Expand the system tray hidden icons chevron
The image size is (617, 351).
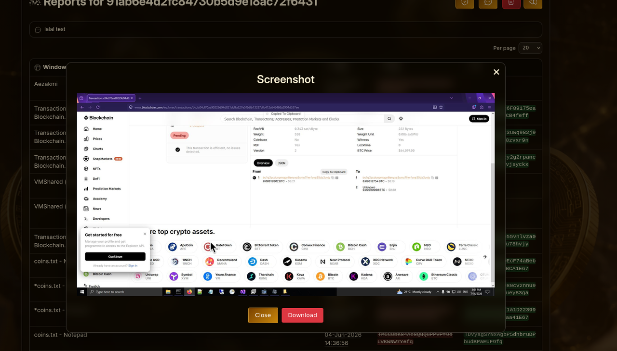[438, 292]
